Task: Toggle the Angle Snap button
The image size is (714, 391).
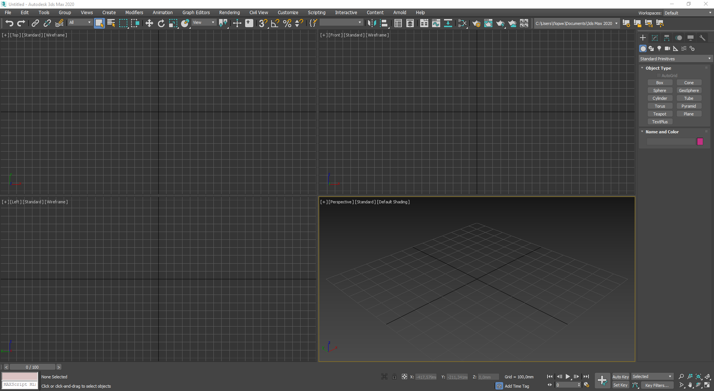Action: click(x=275, y=23)
